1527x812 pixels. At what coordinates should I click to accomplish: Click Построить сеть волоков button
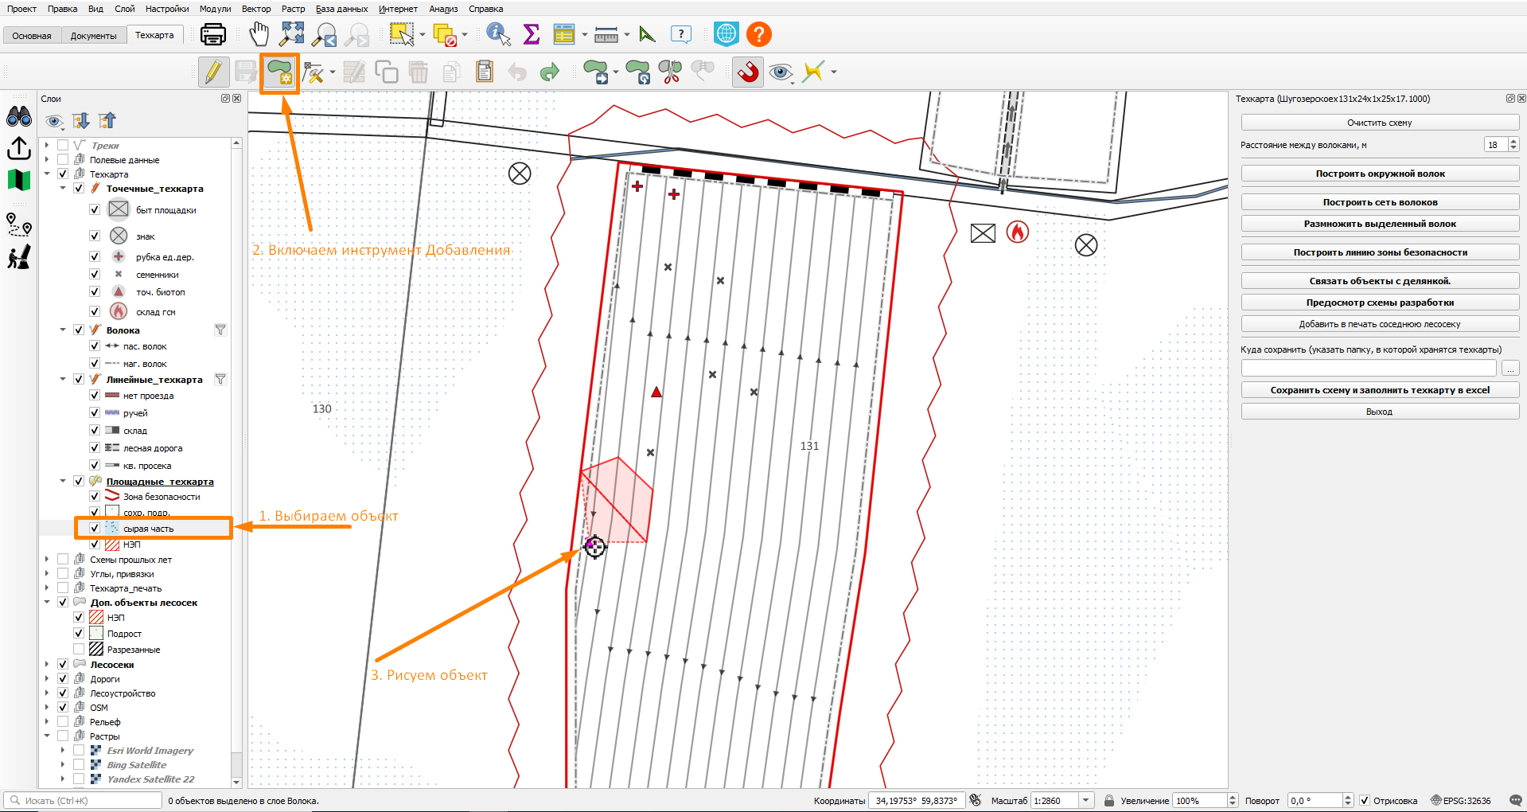(x=1380, y=202)
